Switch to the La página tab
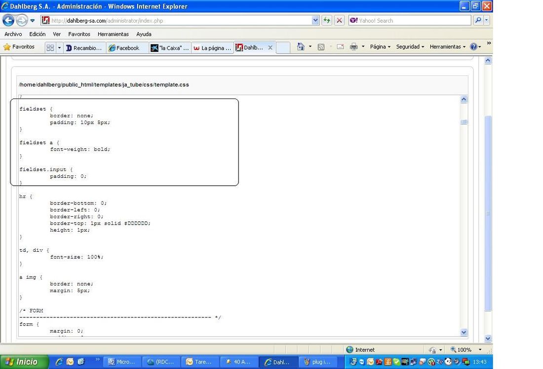543x369 pixels. tap(212, 48)
